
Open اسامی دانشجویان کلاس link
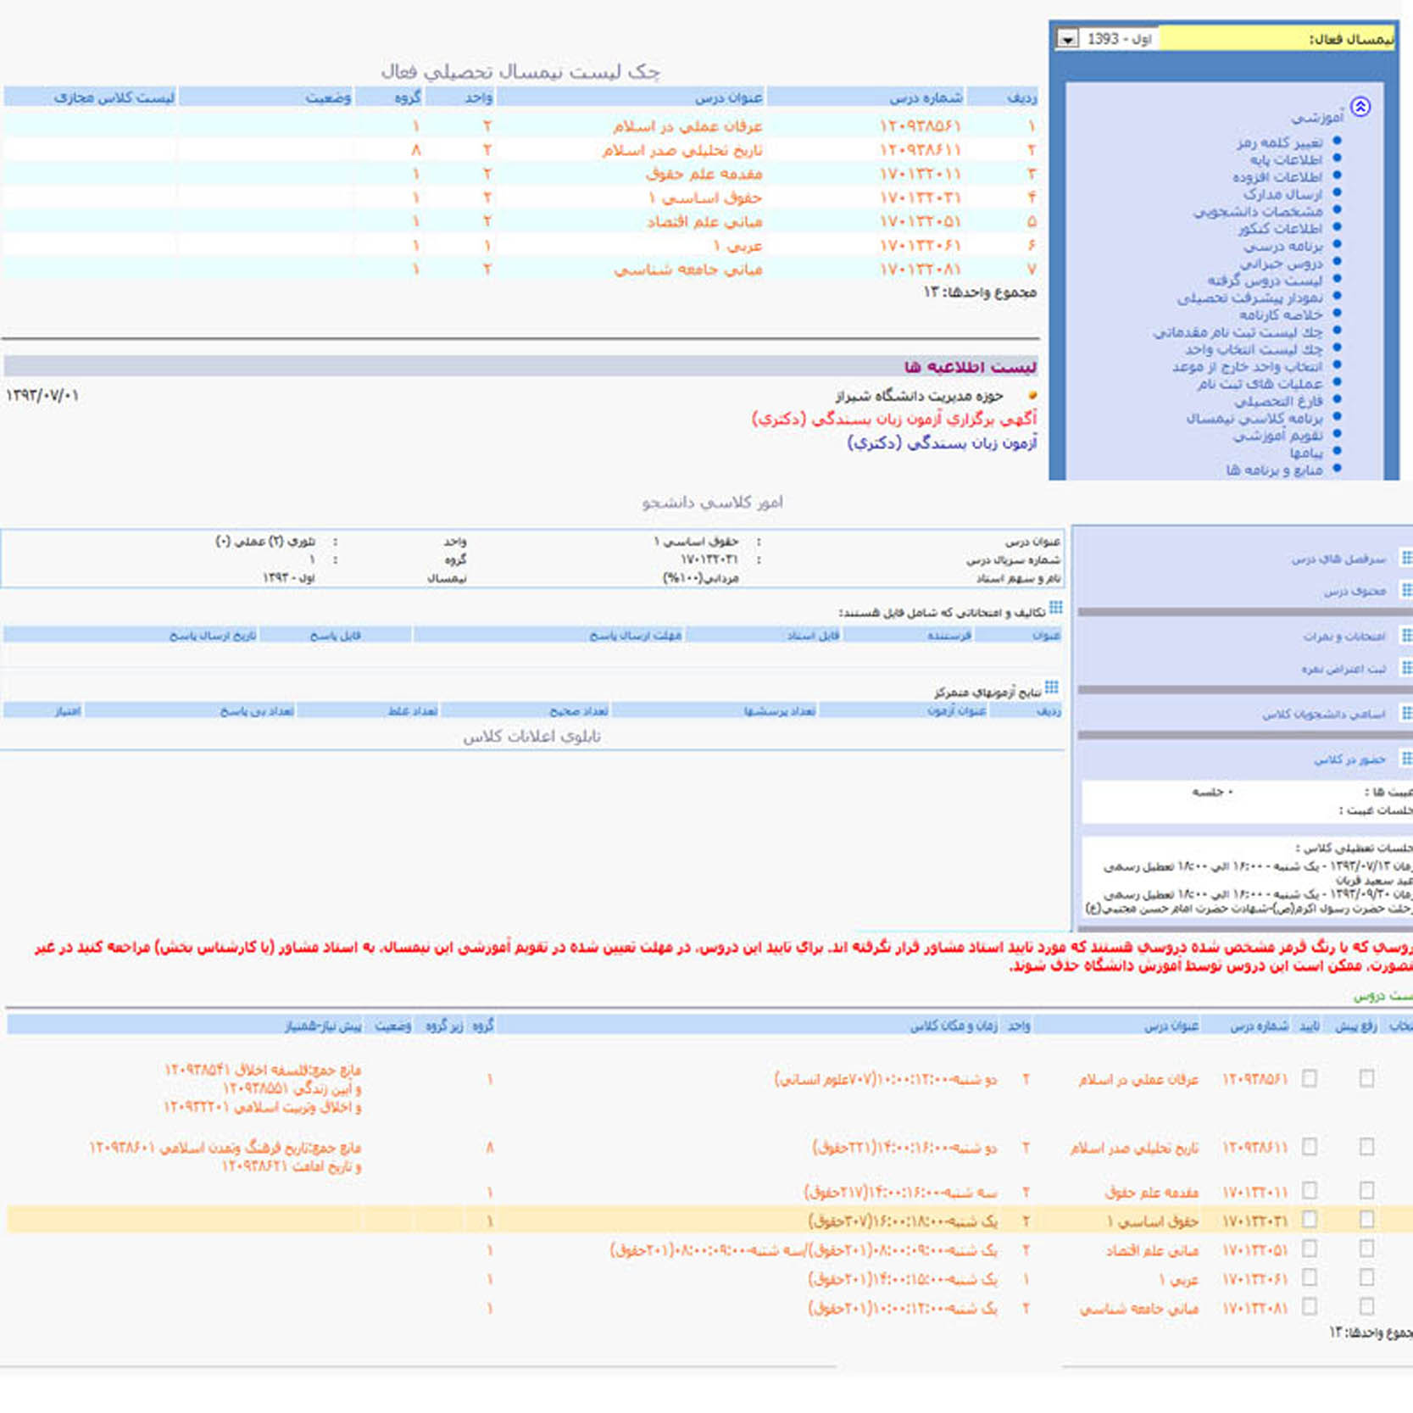tap(1324, 714)
